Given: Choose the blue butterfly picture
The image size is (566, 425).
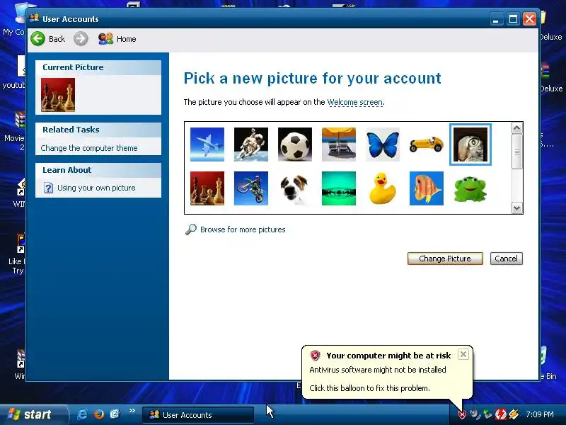Looking at the screenshot, I should coord(383,144).
